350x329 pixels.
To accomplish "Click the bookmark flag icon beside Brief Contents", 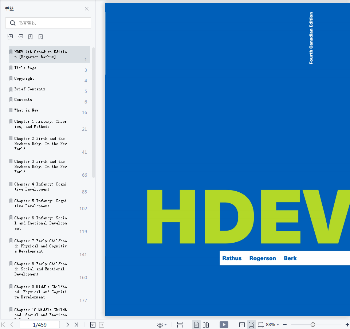I will tap(11, 89).
